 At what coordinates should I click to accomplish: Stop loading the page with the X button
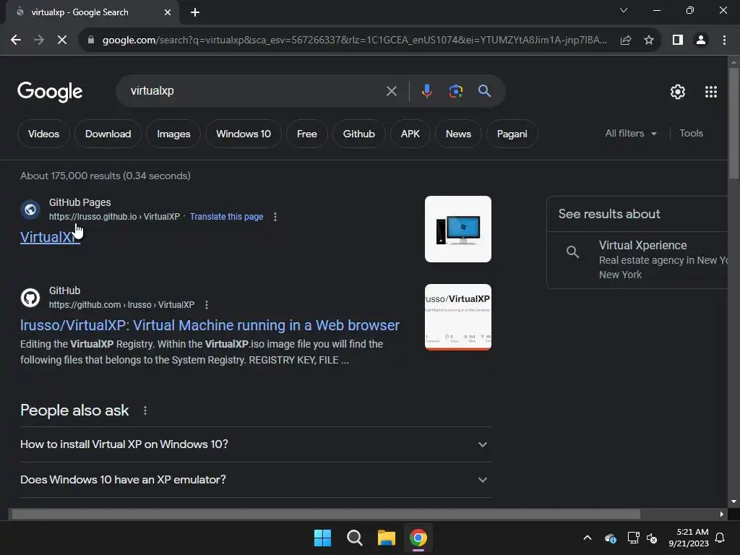[x=62, y=40]
